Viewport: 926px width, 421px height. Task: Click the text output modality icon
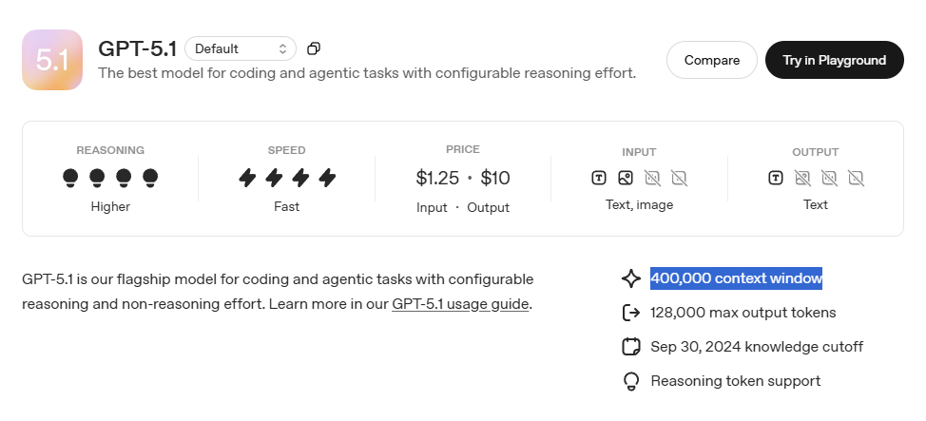click(x=776, y=178)
